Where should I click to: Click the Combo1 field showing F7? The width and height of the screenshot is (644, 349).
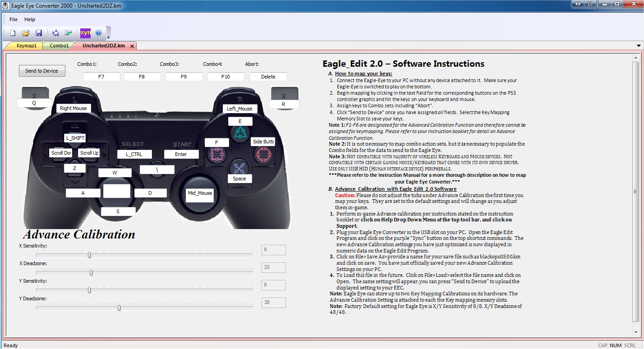click(x=101, y=77)
